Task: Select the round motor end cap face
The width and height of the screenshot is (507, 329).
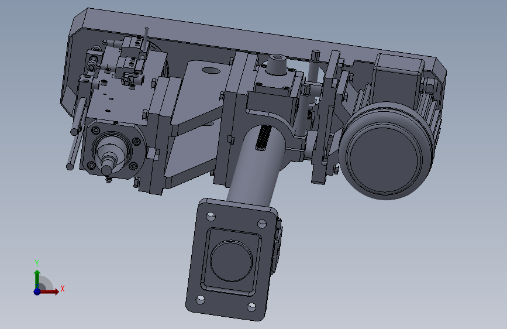Action: point(384,160)
